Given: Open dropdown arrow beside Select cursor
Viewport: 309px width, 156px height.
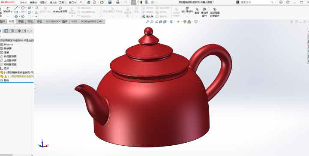Looking at the screenshot, I should (x=137, y=2).
